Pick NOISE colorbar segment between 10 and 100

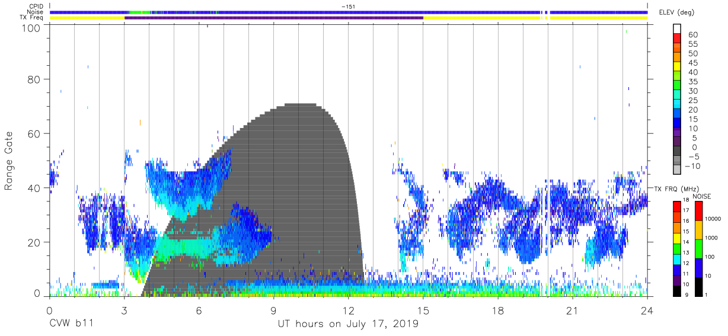point(699,268)
